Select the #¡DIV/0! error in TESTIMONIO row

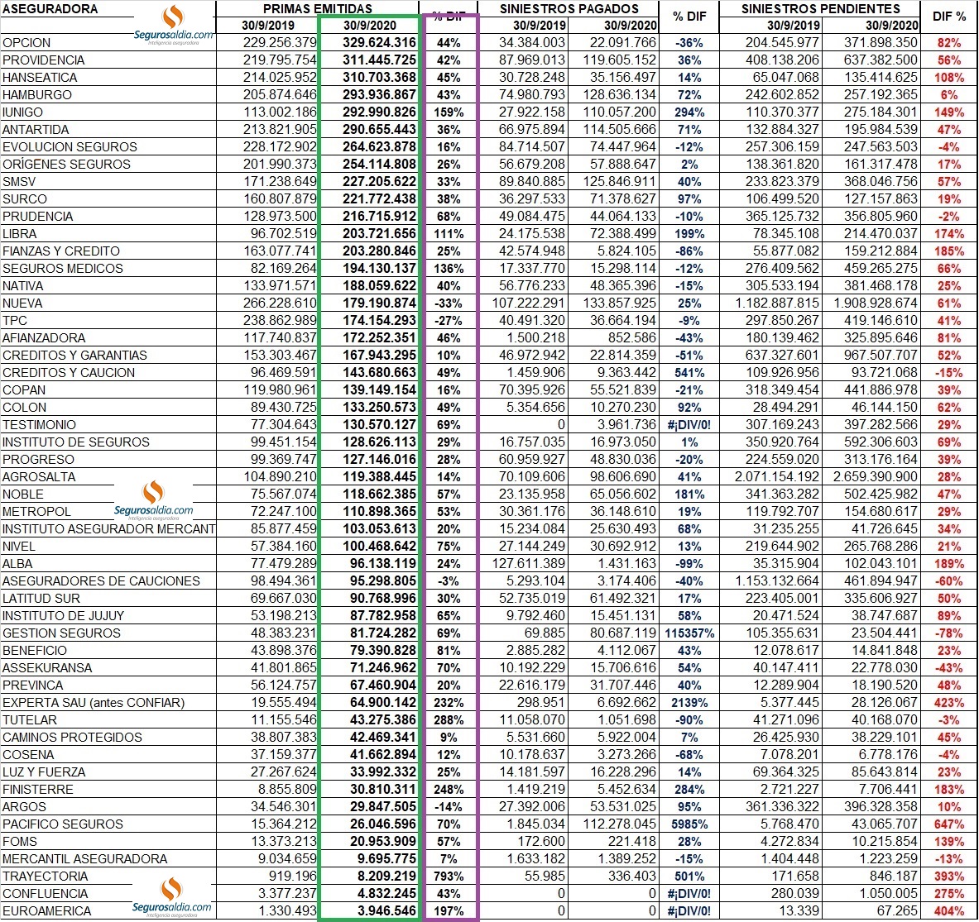(689, 425)
